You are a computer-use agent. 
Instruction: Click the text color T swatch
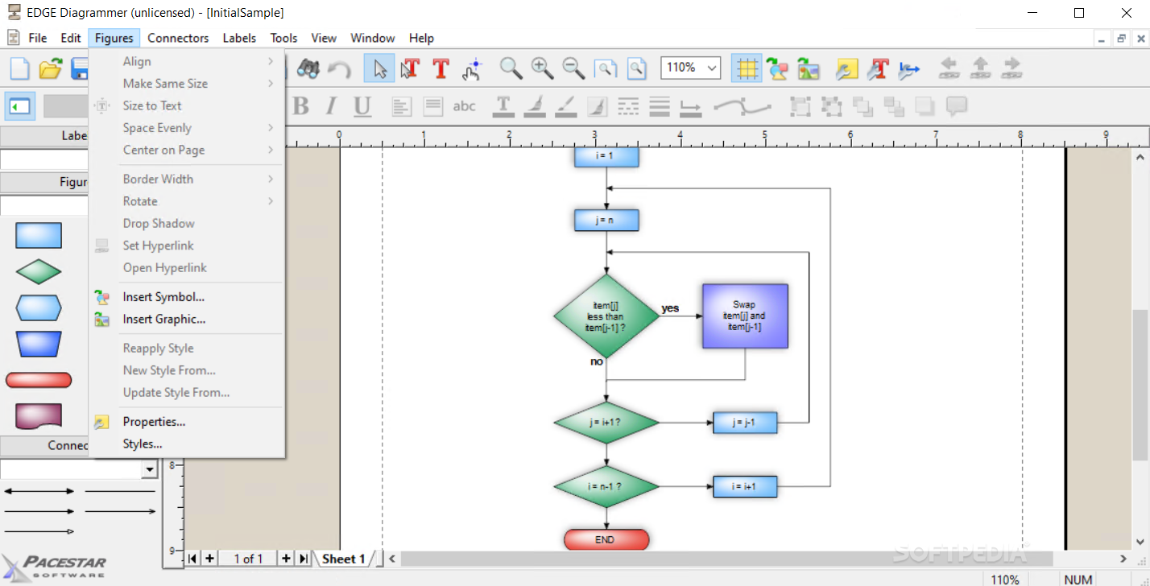pos(503,106)
